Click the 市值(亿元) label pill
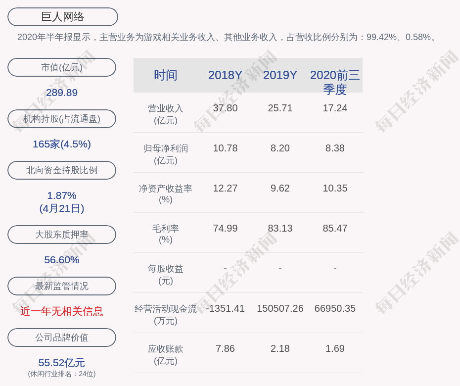460x386 pixels. [x=62, y=67]
